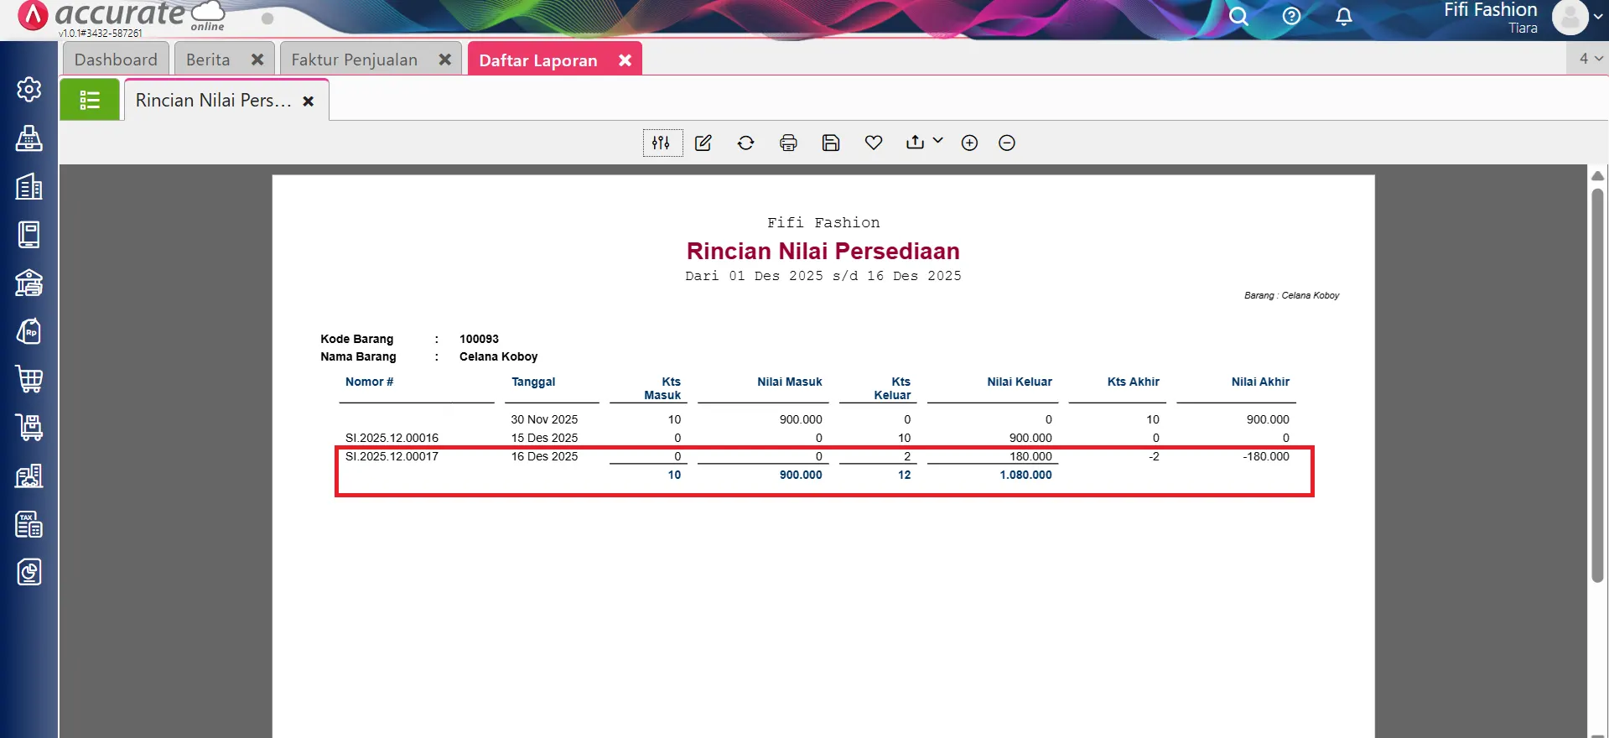This screenshot has height=738, width=1609.
Task: Open the settings gear in sidebar
Action: 29,89
